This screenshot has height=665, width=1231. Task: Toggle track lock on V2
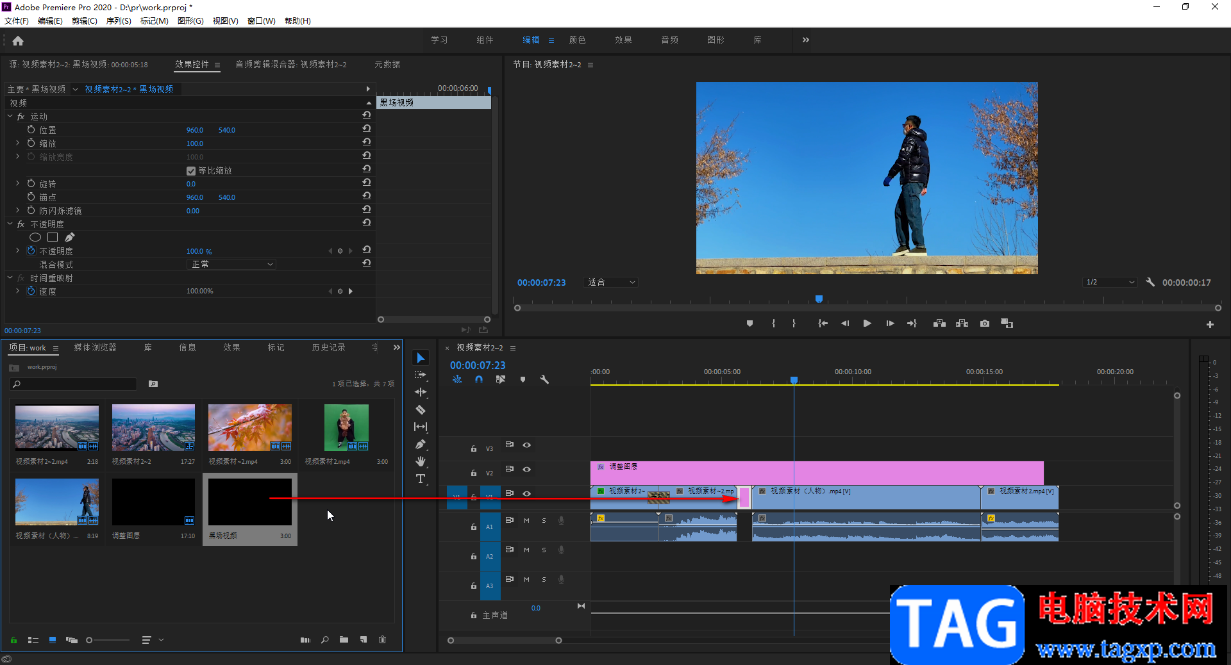(x=474, y=473)
